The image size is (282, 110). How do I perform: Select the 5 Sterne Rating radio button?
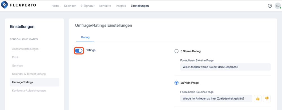pos(177,51)
